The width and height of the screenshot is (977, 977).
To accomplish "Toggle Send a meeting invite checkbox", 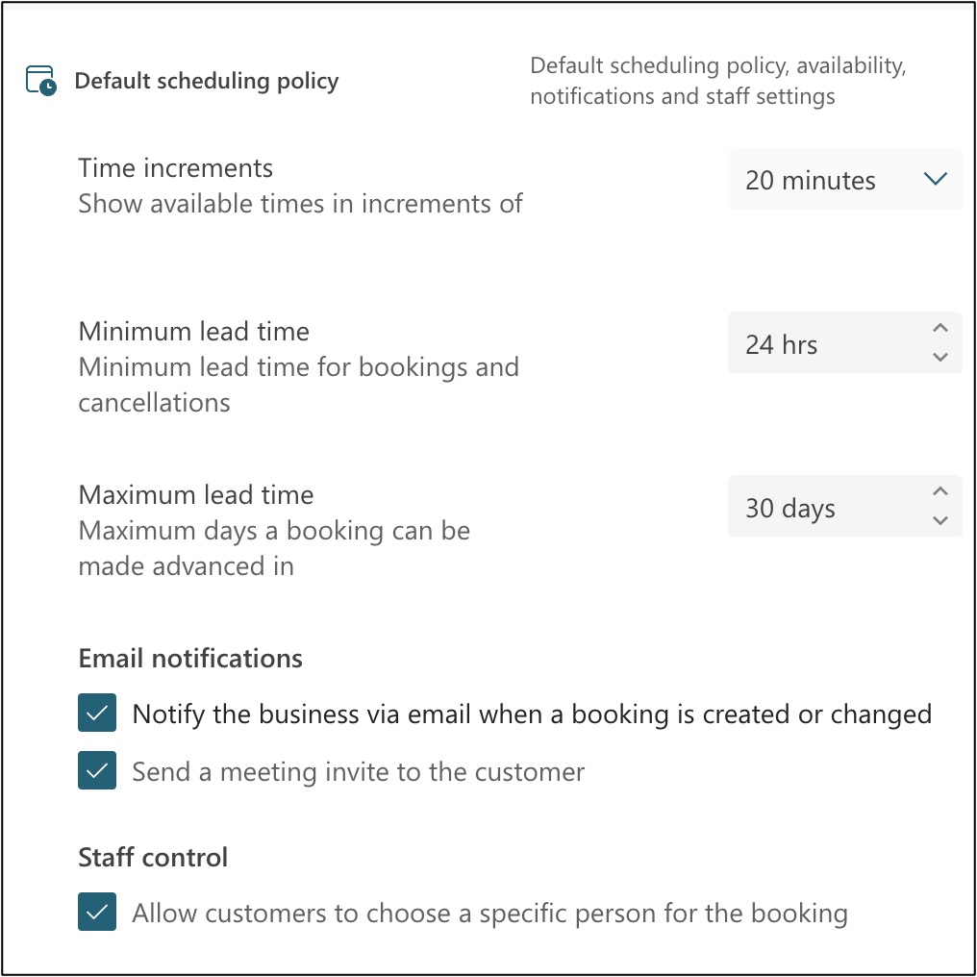I will tap(97, 771).
